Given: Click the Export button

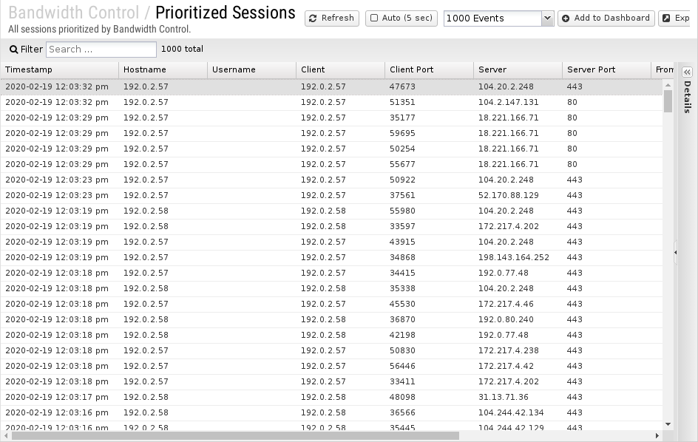Looking at the screenshot, I should click(676, 18).
